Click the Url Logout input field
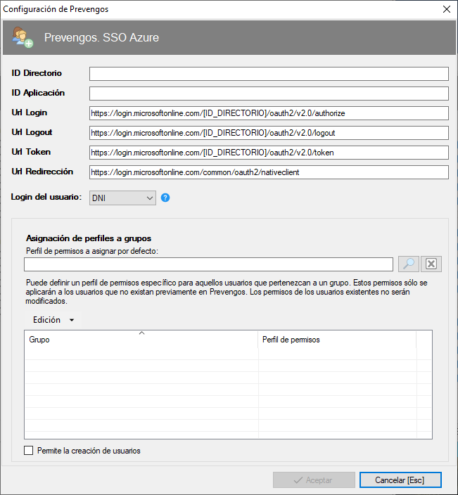458x495 pixels. click(x=269, y=133)
